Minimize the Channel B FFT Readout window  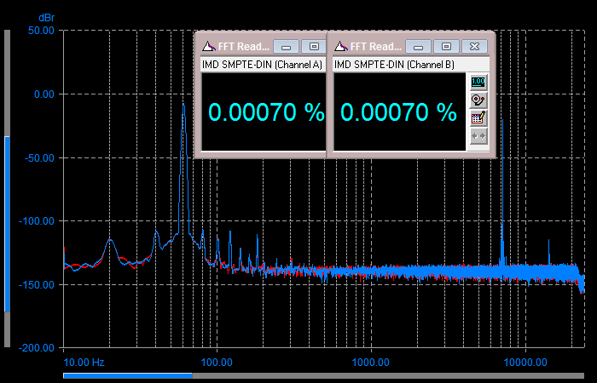coord(418,46)
